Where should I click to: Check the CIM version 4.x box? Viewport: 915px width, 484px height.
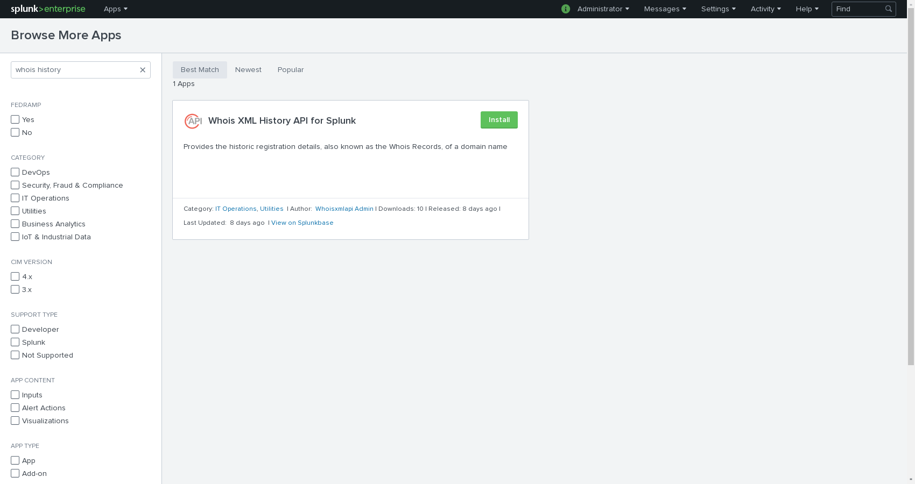(15, 276)
